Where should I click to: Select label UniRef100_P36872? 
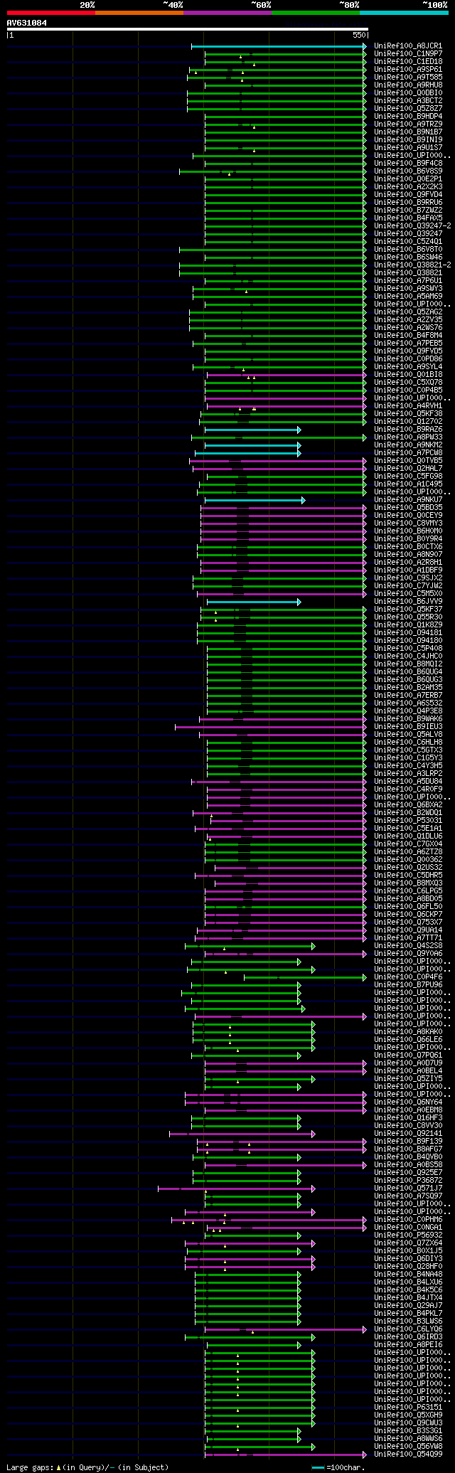coord(408,1181)
